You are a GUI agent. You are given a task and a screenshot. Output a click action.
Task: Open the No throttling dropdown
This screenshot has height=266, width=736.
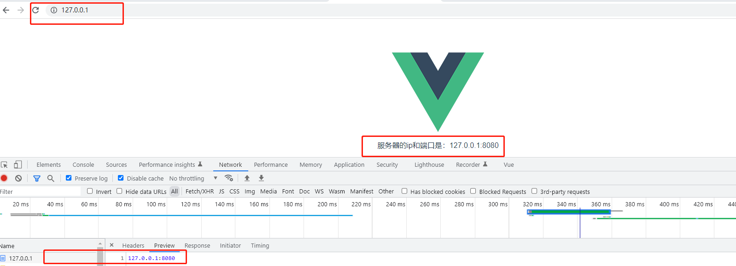(x=193, y=178)
